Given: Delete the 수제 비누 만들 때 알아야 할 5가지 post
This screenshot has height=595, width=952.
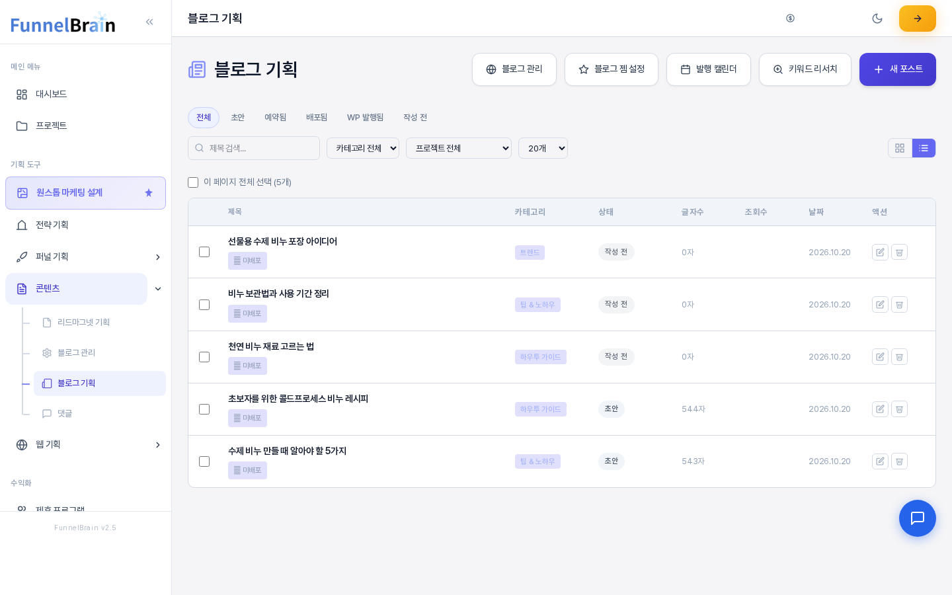Looking at the screenshot, I should click(x=899, y=461).
